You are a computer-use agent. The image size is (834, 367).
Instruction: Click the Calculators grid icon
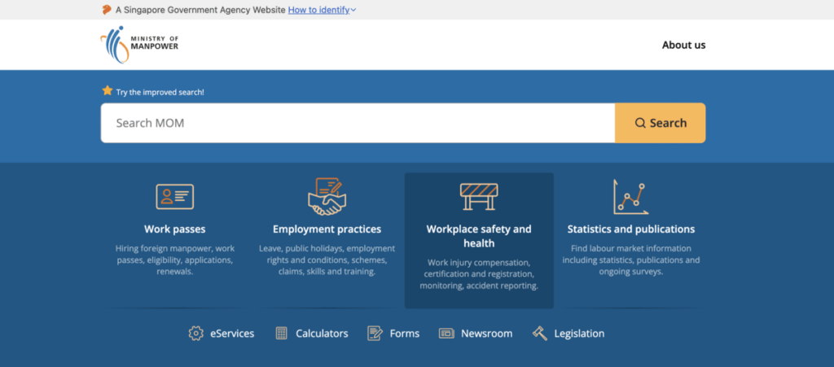click(x=282, y=334)
